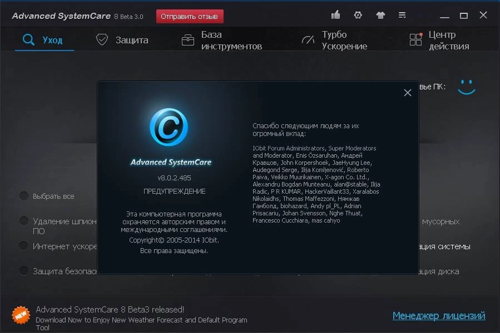Toggle the 'Интернет ускорение' checkbox

pos(24,245)
